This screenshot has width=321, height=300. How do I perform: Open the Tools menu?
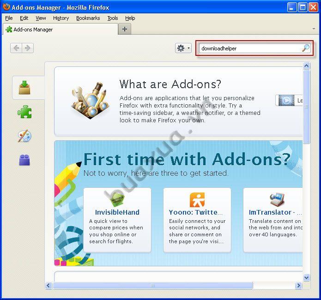[x=113, y=18]
